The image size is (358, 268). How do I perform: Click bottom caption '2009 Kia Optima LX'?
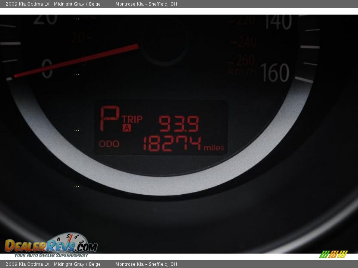[x=28, y=264]
